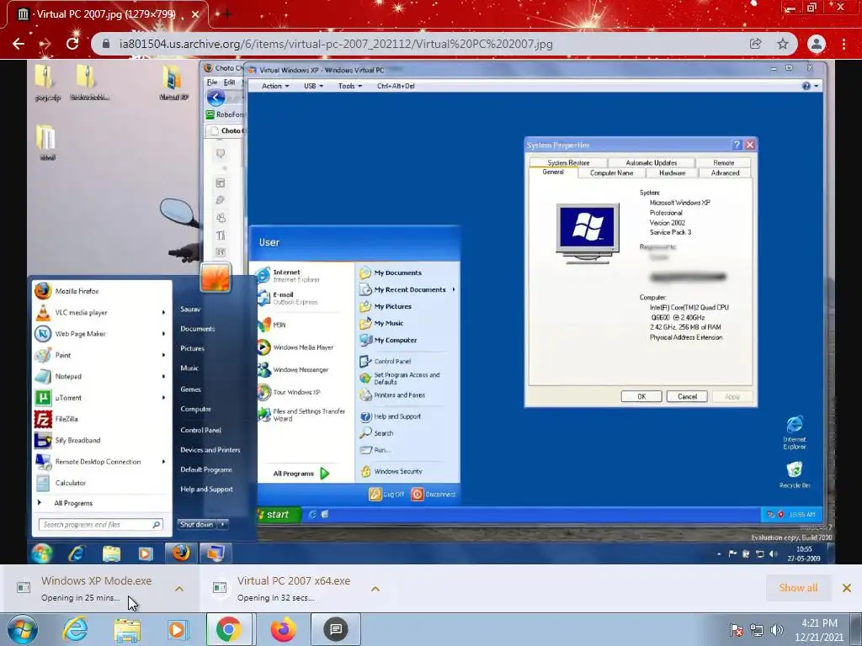The image size is (862, 646).
Task: Open Calculator in Windows 7 start menu
Action: point(102,483)
